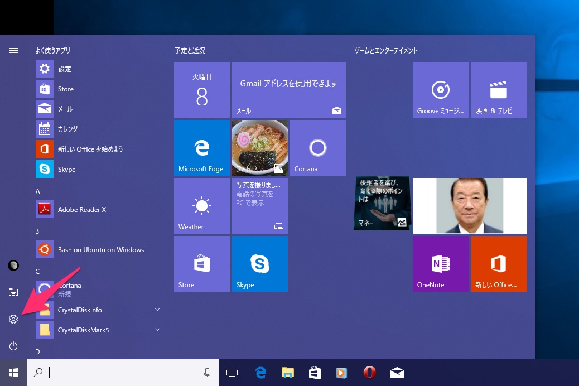Expand CrystalDiskMark5 folder chevron

coord(157,330)
